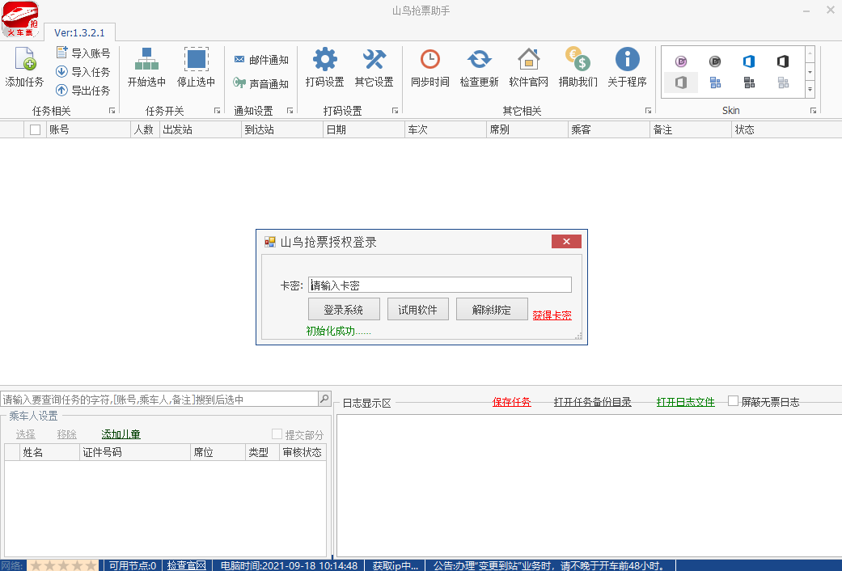
Task: Click 检查更新 refresh icon
Action: [x=479, y=59]
